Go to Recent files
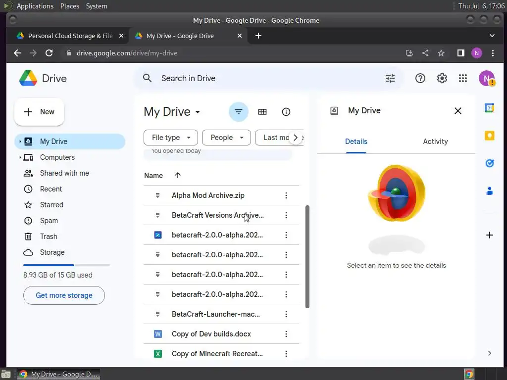The width and height of the screenshot is (507, 380). coord(70,189)
